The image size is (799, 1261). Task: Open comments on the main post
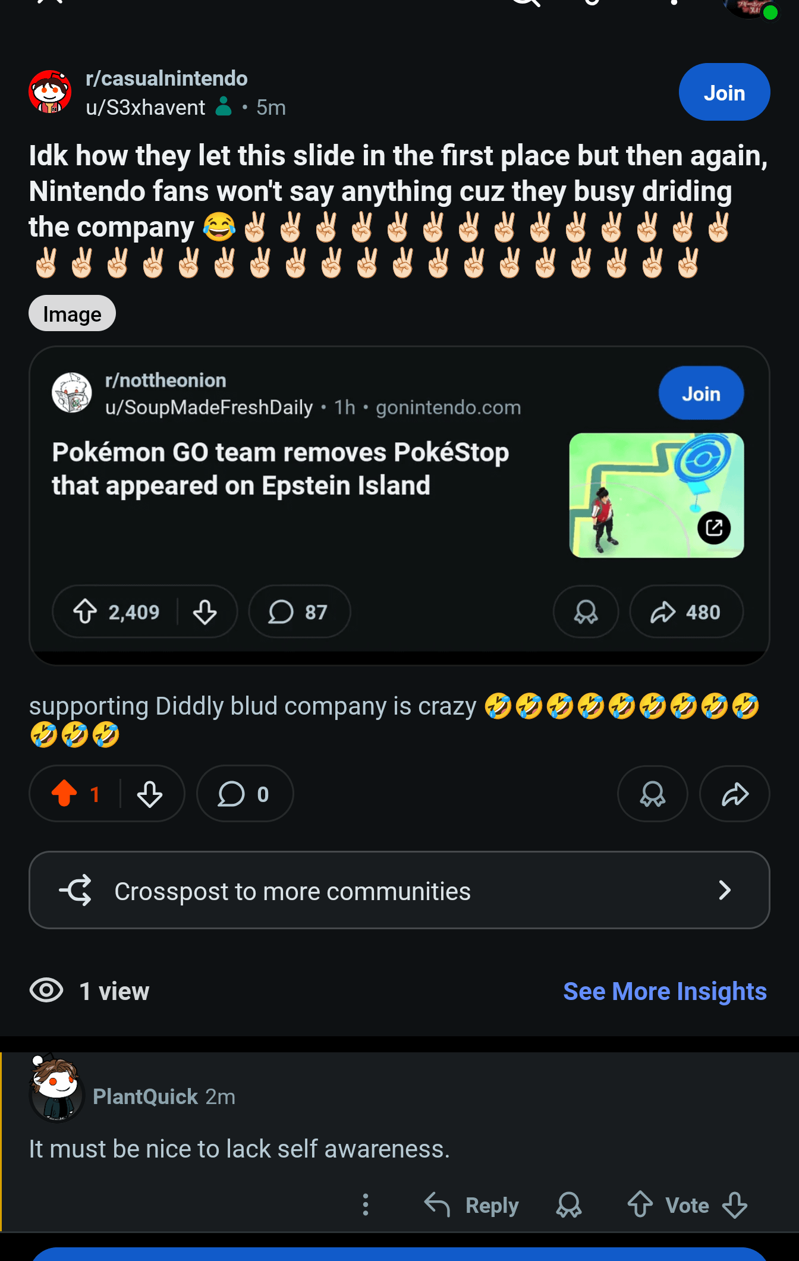[244, 794]
